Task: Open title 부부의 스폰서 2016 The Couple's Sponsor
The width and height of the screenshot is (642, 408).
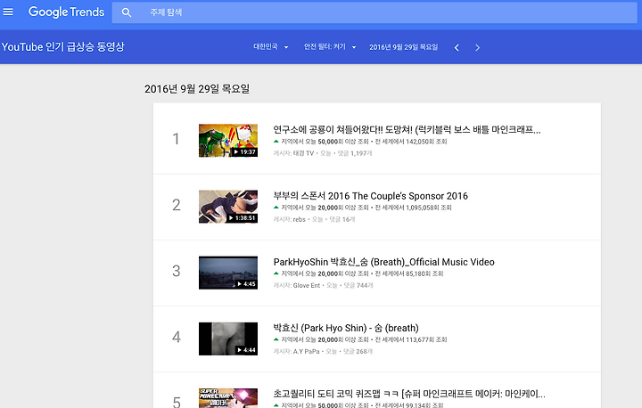Action: pos(371,196)
